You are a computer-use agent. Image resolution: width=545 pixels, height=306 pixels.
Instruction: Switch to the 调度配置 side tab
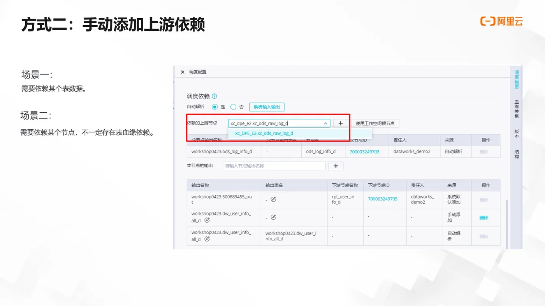tap(516, 79)
